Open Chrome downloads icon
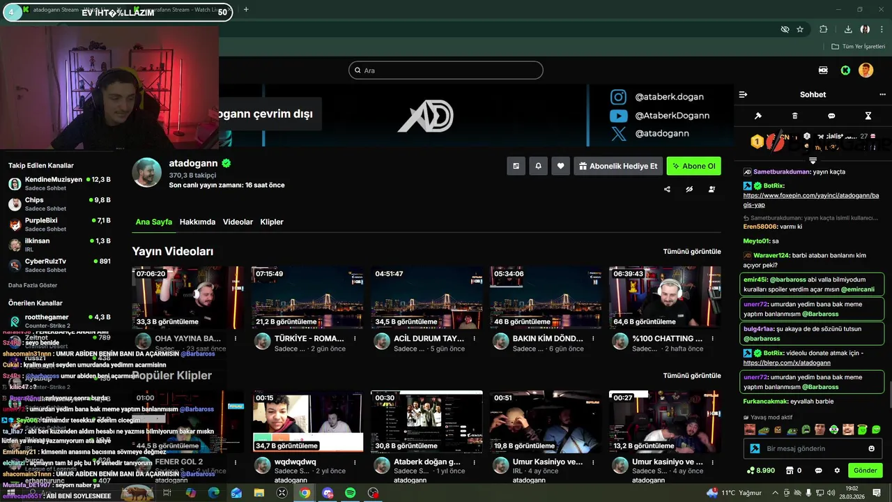This screenshot has width=892, height=502. click(848, 29)
